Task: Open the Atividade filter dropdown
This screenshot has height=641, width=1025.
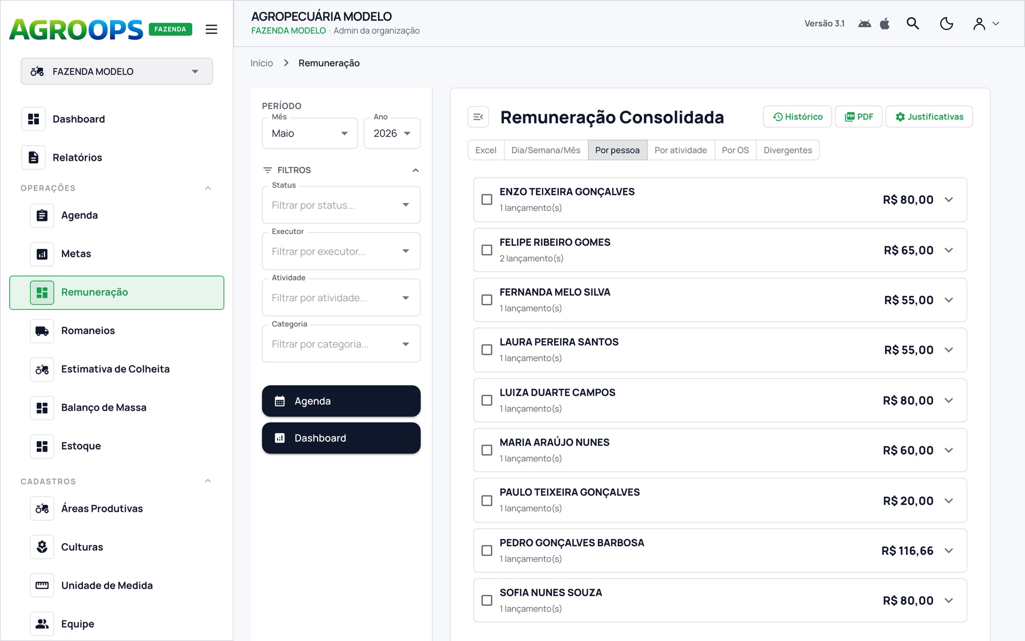Action: (341, 298)
